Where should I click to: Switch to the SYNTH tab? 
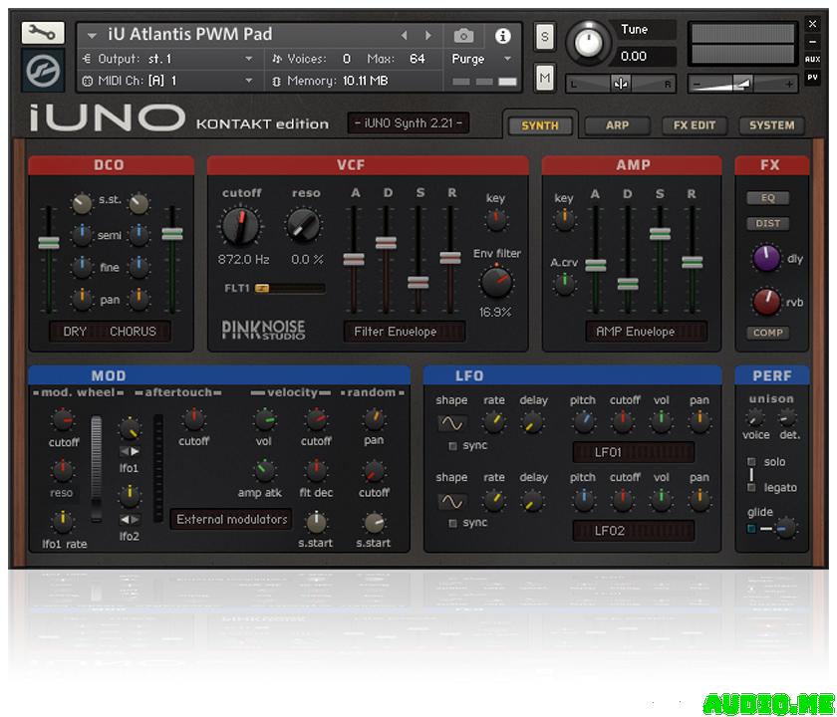click(540, 125)
